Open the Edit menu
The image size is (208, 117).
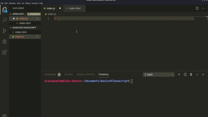click(6, 3)
